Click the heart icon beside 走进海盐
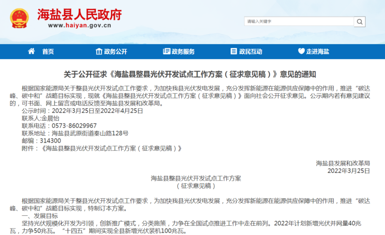This screenshot has width=385, height=235. point(301,52)
